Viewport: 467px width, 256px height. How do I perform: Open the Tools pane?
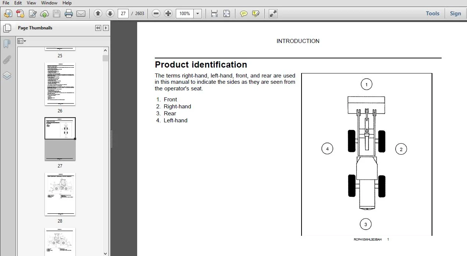pyautogui.click(x=432, y=14)
